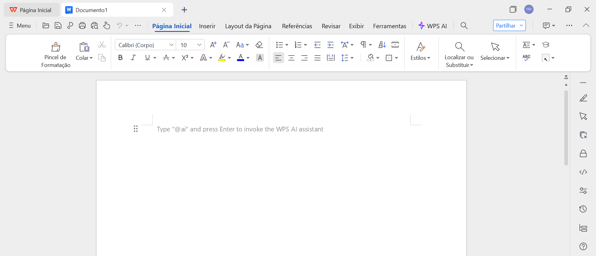
Task: Open the code brackets sidebar icon
Action: point(583,172)
